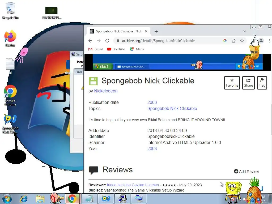
Task: Open the Nickelodeon creator link
Action: tap(106, 91)
